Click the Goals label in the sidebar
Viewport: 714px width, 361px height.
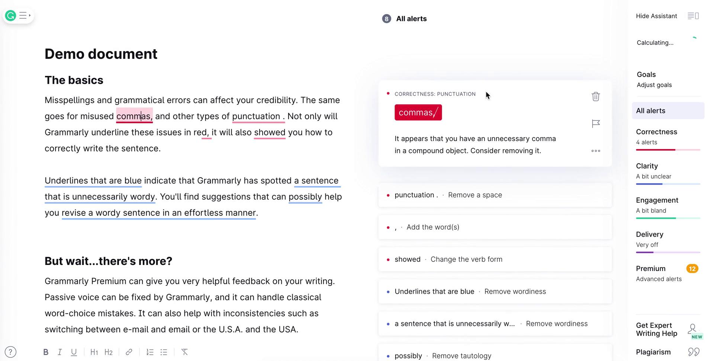tap(646, 74)
